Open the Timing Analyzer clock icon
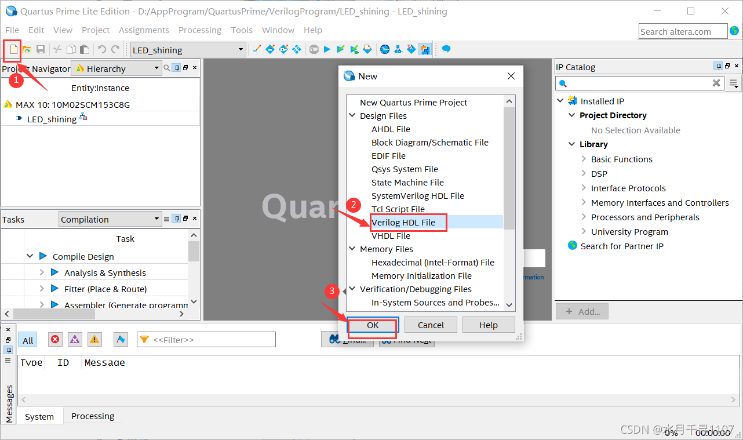 pos(385,49)
